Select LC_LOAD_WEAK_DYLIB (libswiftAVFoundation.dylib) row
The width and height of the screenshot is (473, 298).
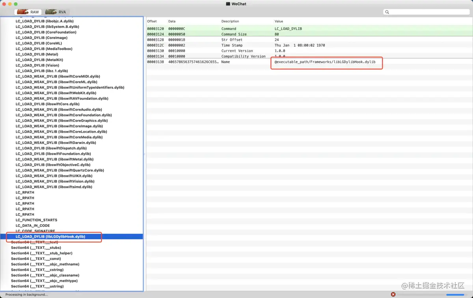(62, 99)
